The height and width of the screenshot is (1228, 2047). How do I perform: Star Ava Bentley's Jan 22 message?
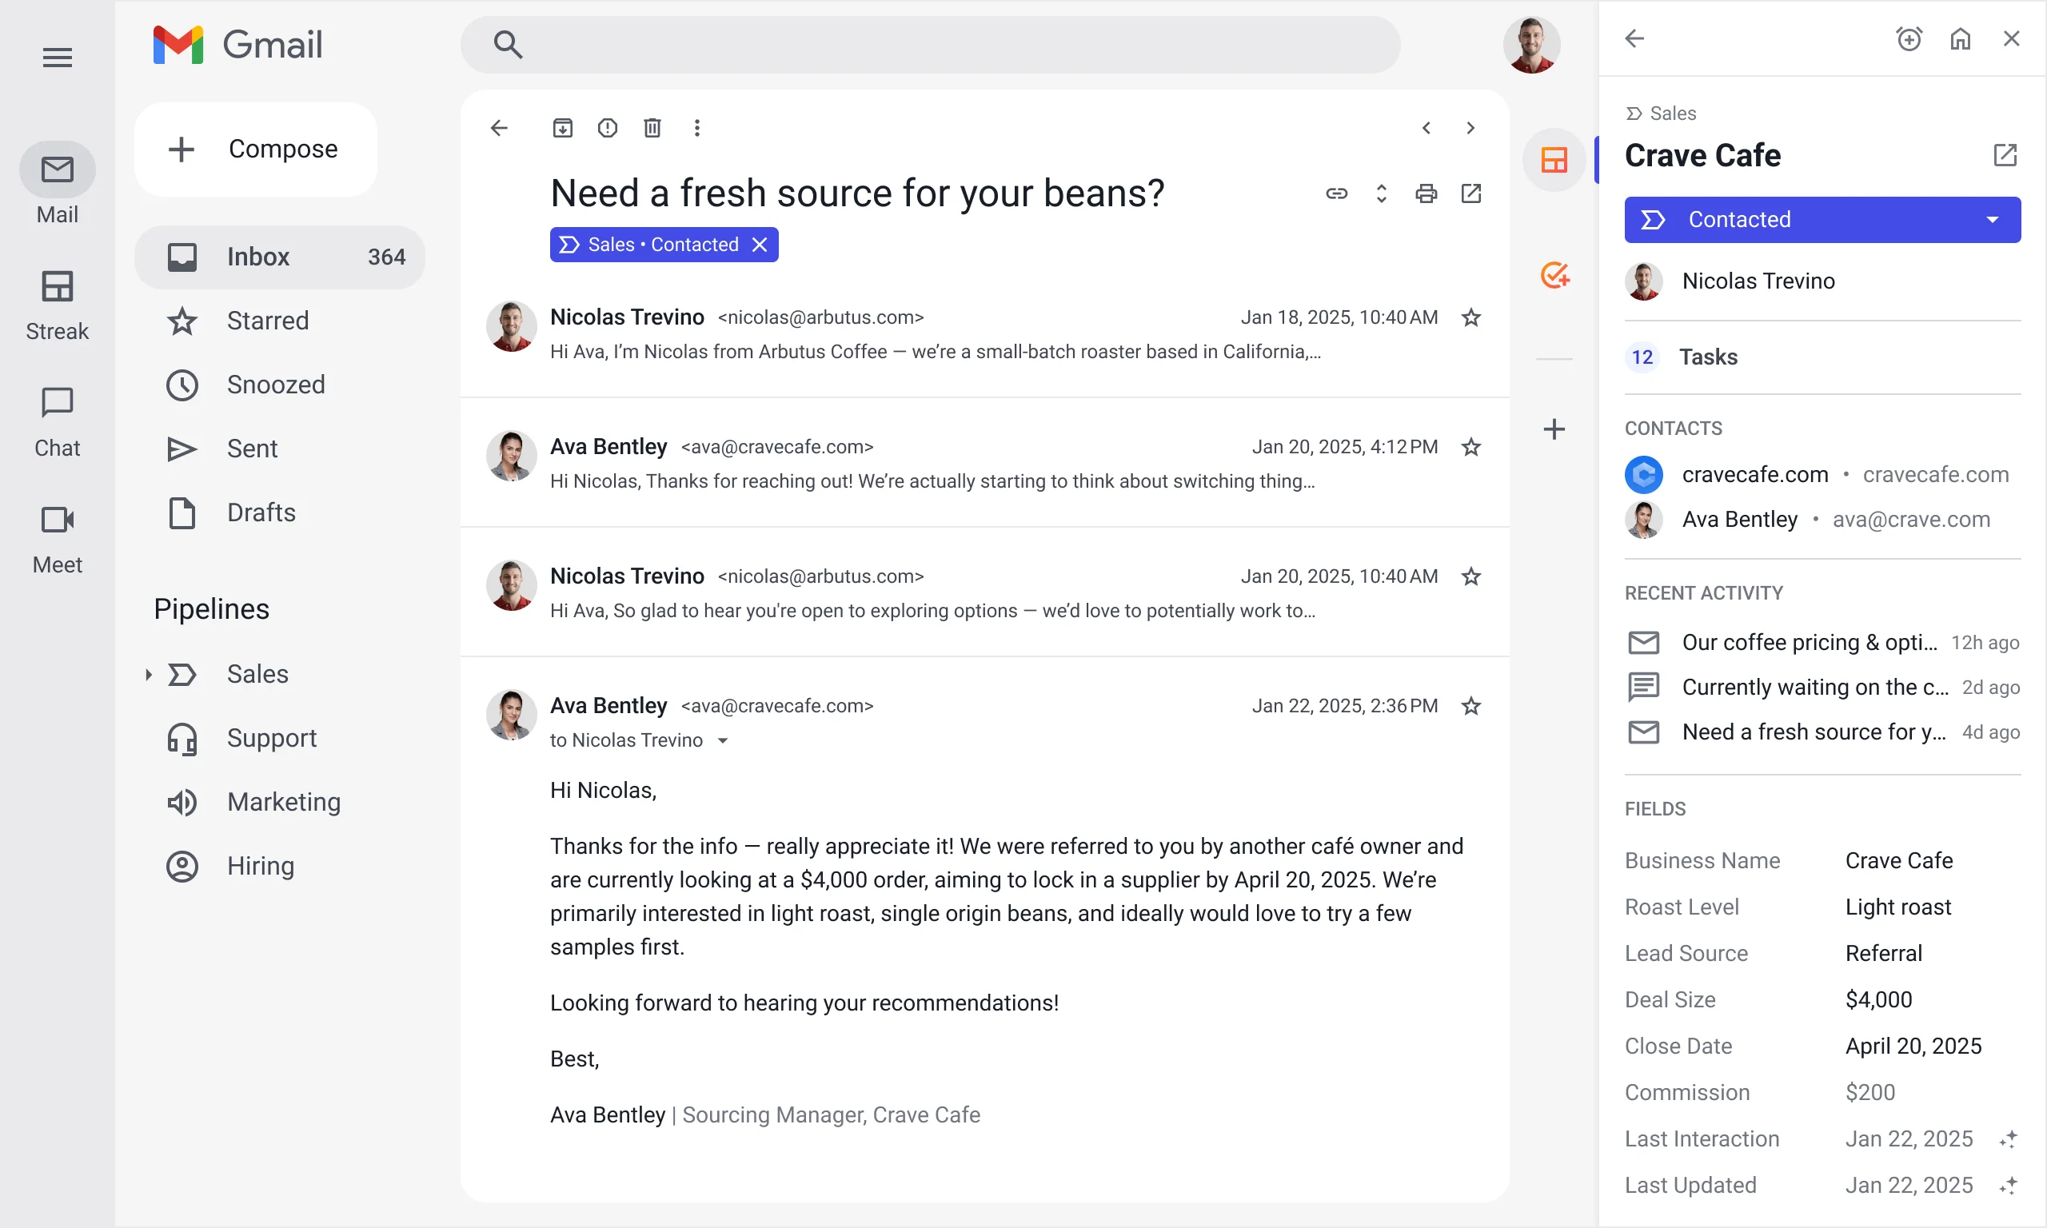(1470, 706)
